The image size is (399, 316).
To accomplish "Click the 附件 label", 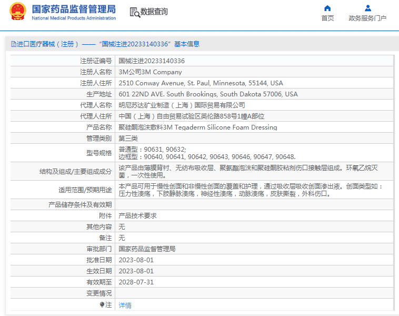I will click(105, 216).
